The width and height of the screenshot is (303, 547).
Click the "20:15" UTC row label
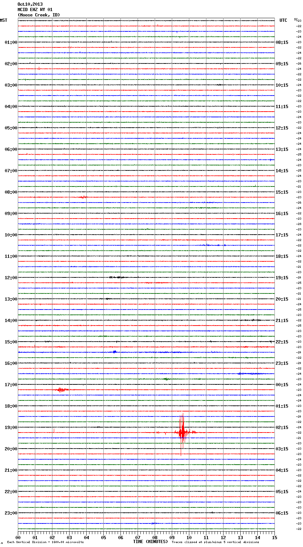[x=282, y=299]
